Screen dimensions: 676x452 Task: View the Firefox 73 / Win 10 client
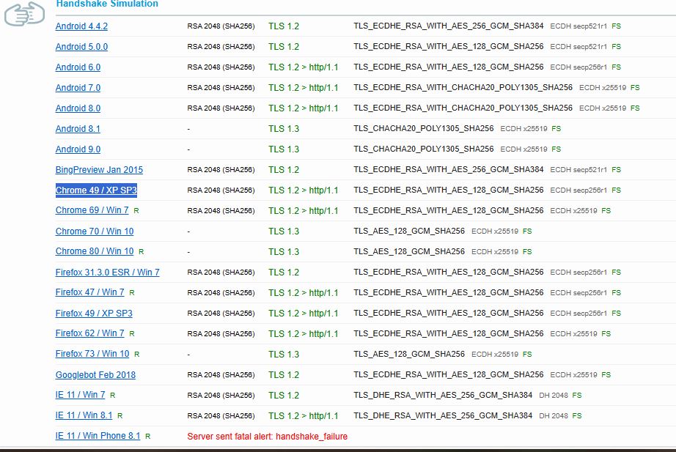92,355
